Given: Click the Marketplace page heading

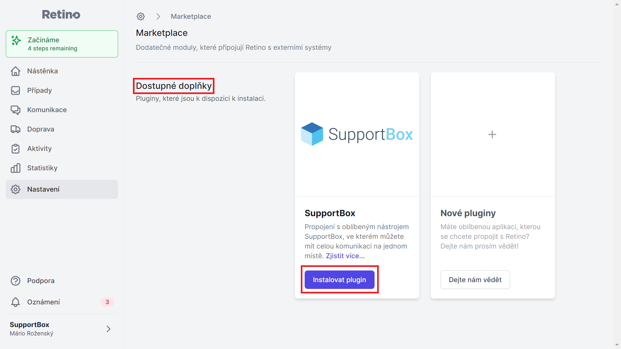Looking at the screenshot, I should pyautogui.click(x=162, y=33).
